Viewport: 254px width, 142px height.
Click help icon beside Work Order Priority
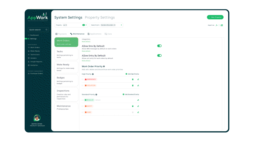tap(104, 66)
